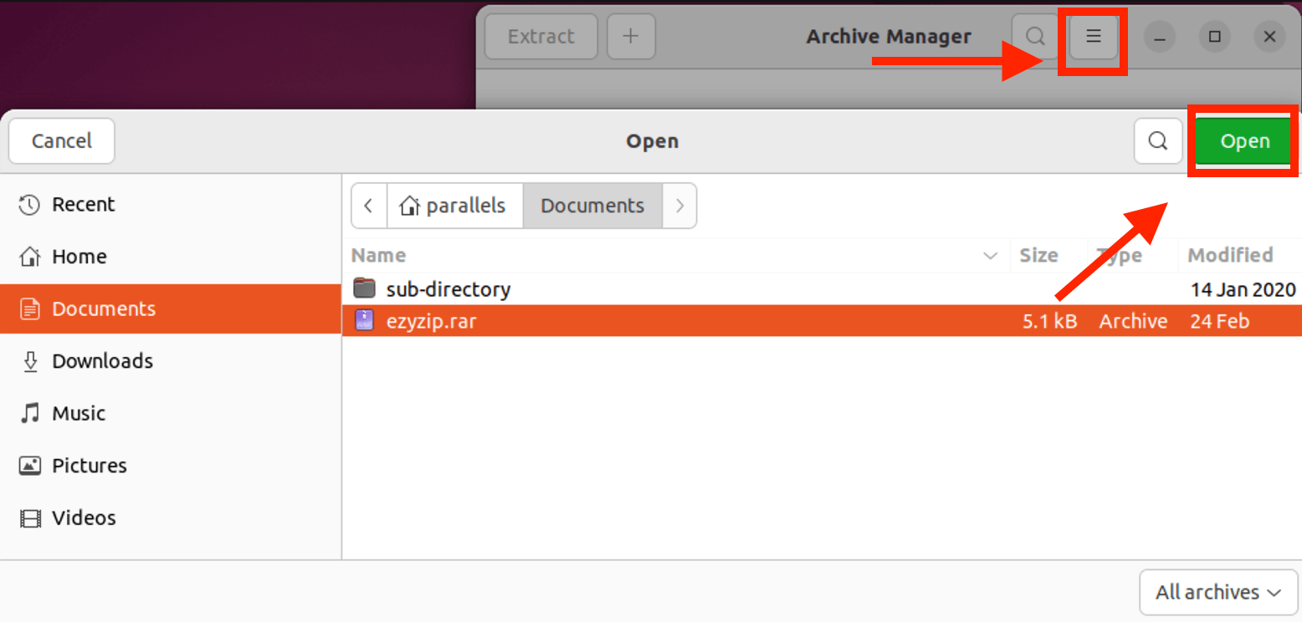Select the Pictures sidebar location
1302x622 pixels.
(90, 466)
